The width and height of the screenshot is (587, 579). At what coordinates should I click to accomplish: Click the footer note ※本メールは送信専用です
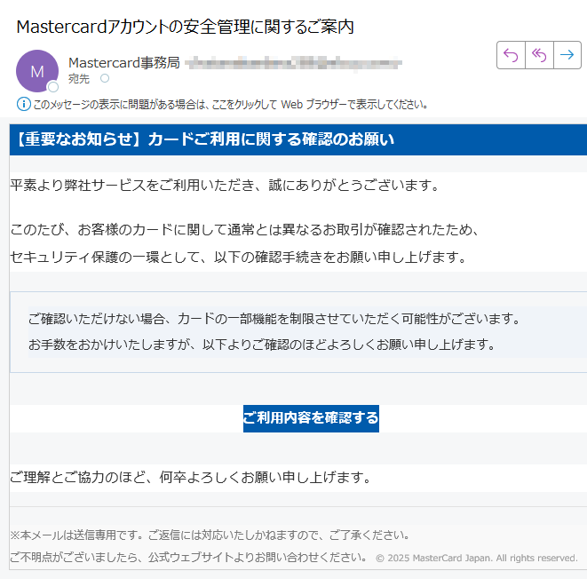pos(210,535)
